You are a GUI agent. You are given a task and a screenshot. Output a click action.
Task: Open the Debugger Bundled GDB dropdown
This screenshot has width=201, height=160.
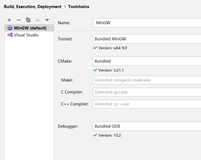pyautogui.click(x=147, y=126)
